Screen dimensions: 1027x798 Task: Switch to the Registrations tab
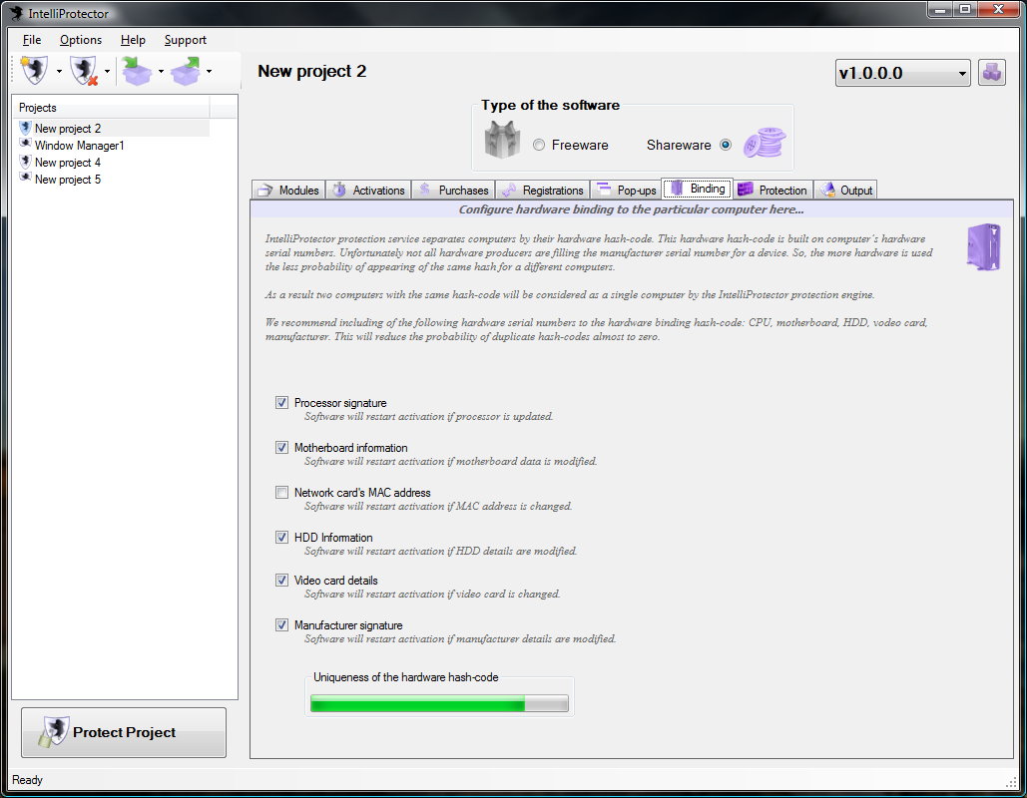(542, 190)
